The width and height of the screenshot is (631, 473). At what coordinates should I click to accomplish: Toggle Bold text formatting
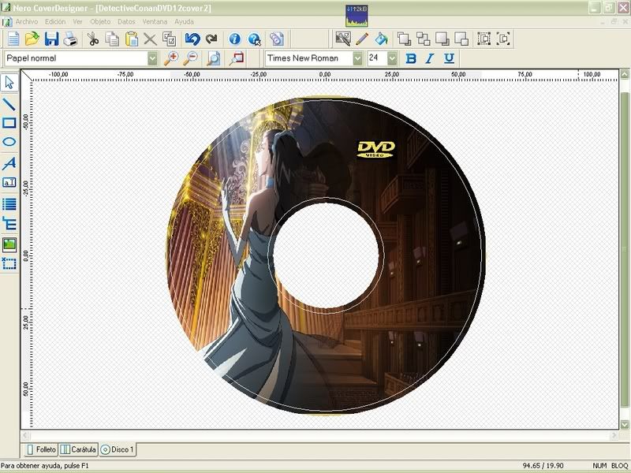(410, 58)
